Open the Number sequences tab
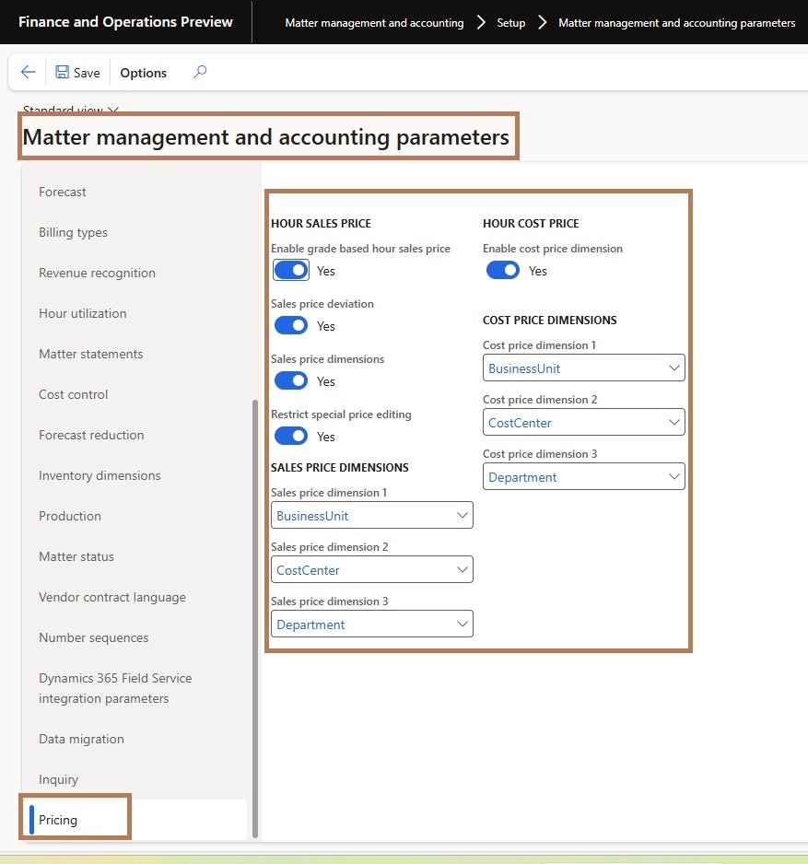The image size is (808, 864). pyautogui.click(x=94, y=637)
